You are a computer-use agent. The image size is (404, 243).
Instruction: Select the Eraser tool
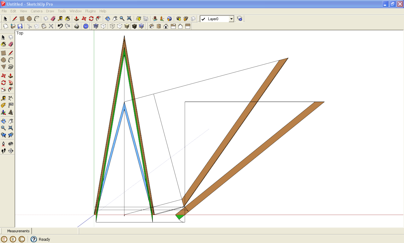(11, 44)
